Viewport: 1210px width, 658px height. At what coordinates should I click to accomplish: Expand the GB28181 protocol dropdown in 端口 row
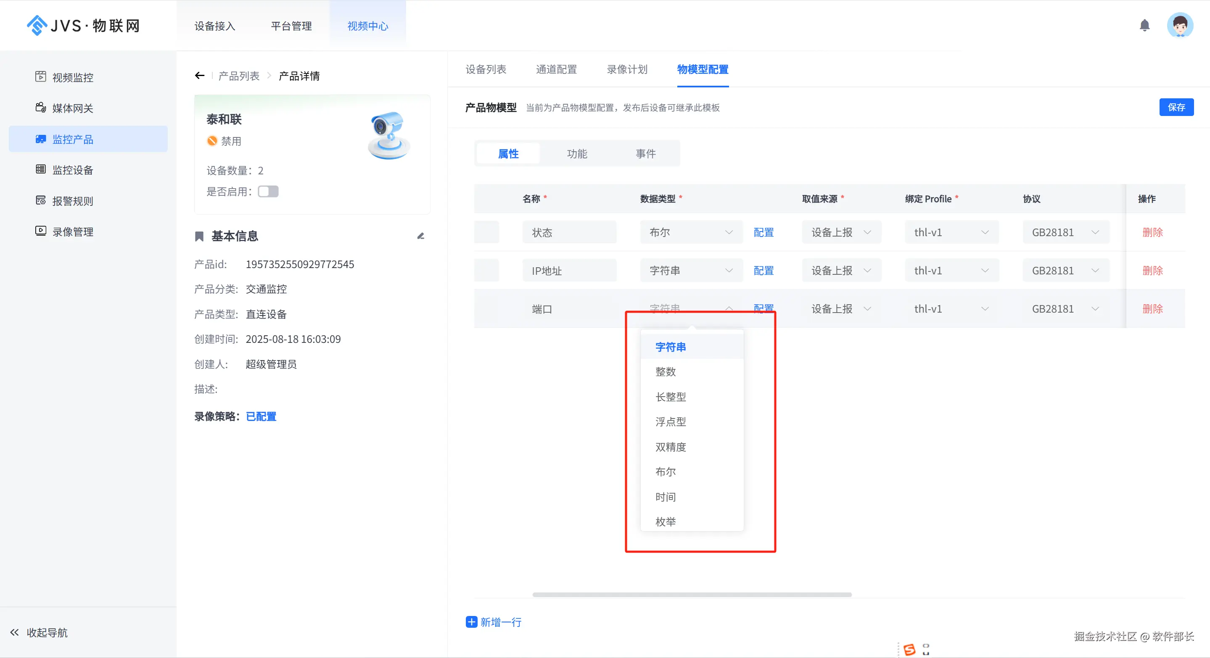click(x=1065, y=309)
